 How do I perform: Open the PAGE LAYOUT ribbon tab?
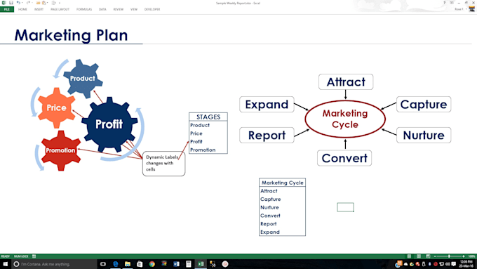(60, 9)
